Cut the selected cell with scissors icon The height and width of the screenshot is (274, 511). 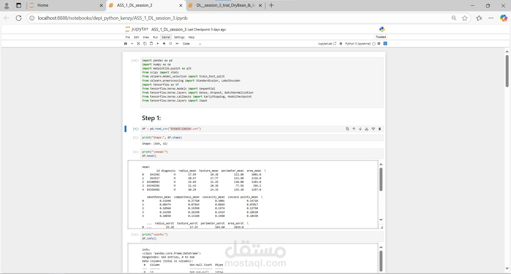138,44
